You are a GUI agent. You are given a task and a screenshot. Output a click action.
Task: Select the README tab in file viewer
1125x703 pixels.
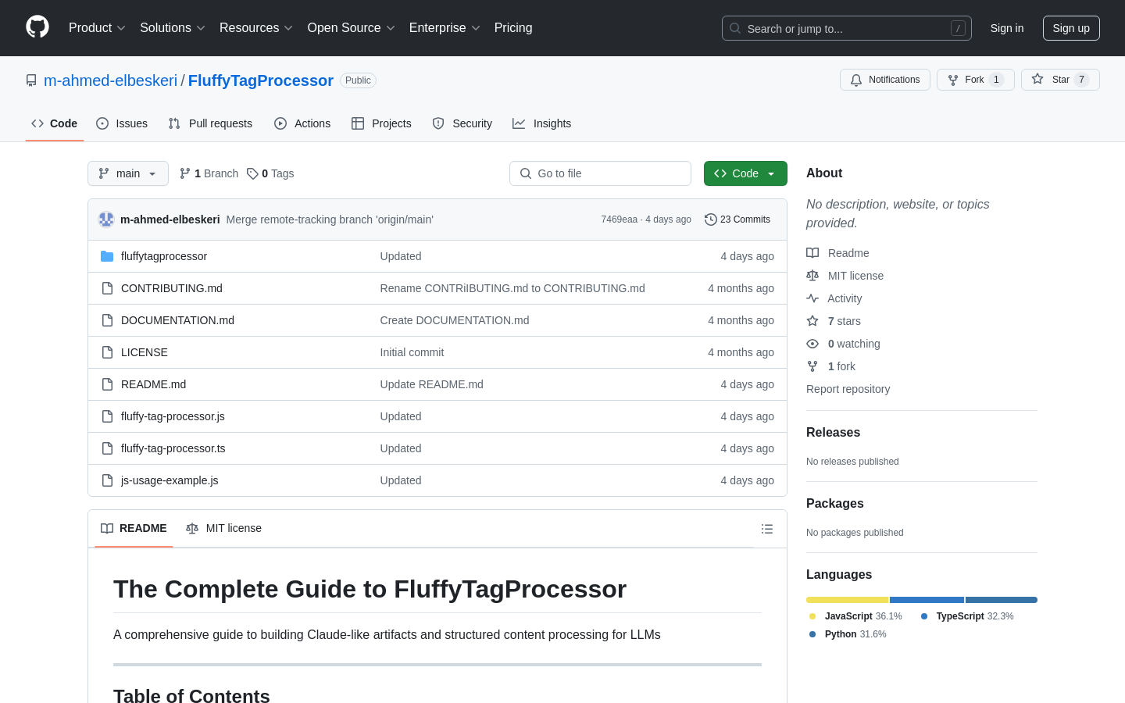[x=134, y=529]
